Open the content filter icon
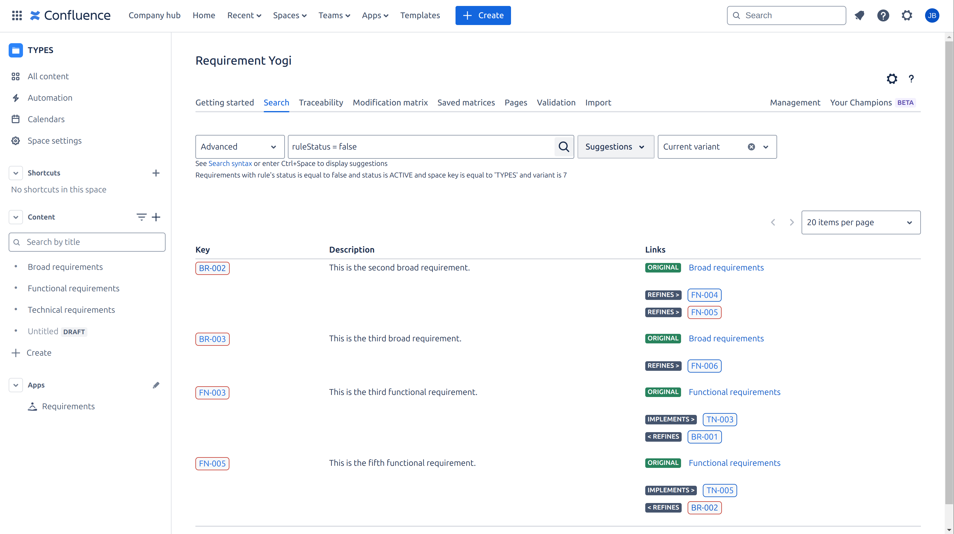The width and height of the screenshot is (954, 534). click(141, 217)
